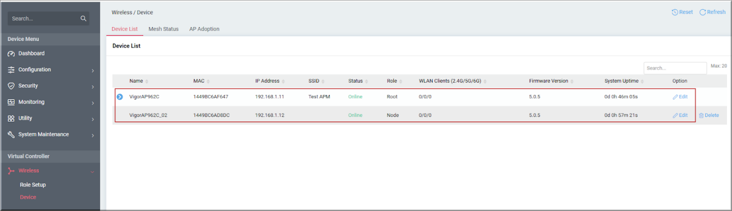Delete VigorAP962C_02 device

coord(708,115)
